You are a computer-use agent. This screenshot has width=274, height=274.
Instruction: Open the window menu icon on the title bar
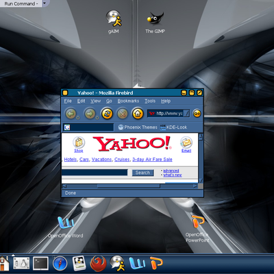[x=65, y=92]
